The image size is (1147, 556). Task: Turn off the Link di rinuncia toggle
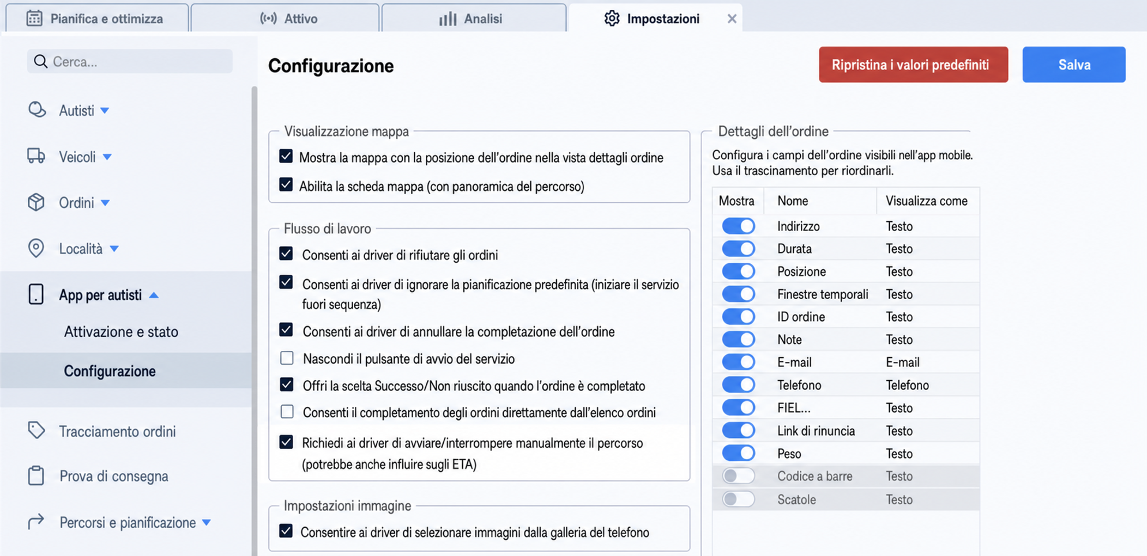[738, 430]
